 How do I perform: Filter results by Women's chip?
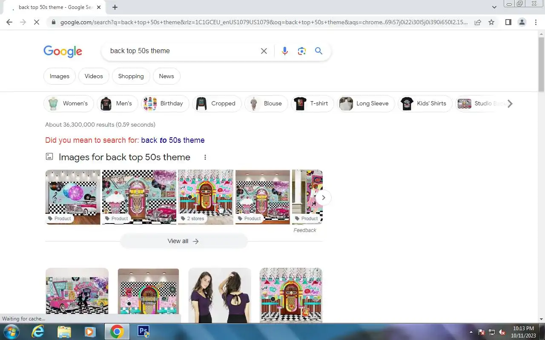click(x=69, y=103)
